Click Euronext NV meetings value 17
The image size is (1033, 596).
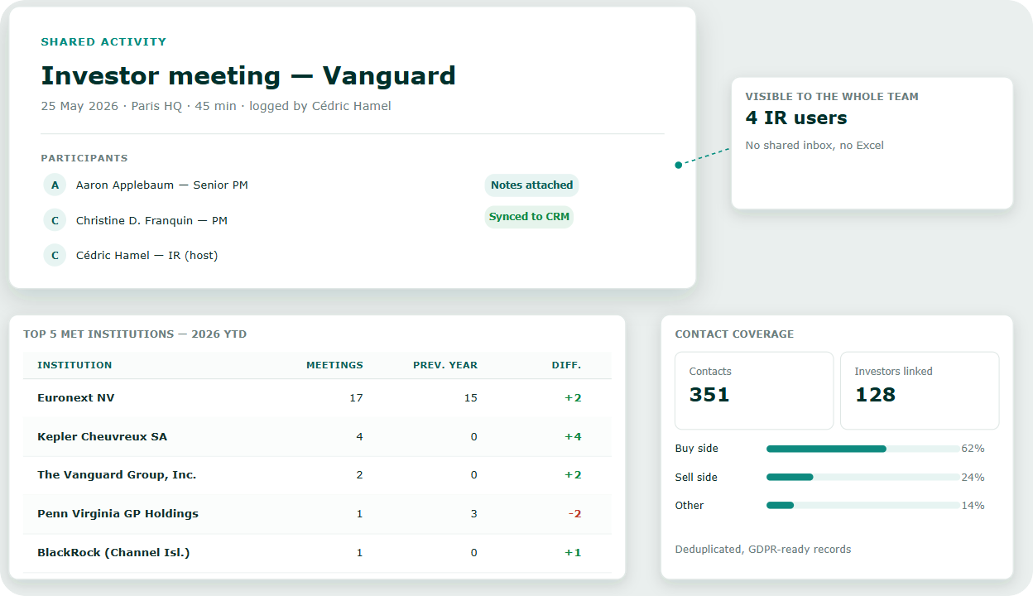click(x=356, y=398)
